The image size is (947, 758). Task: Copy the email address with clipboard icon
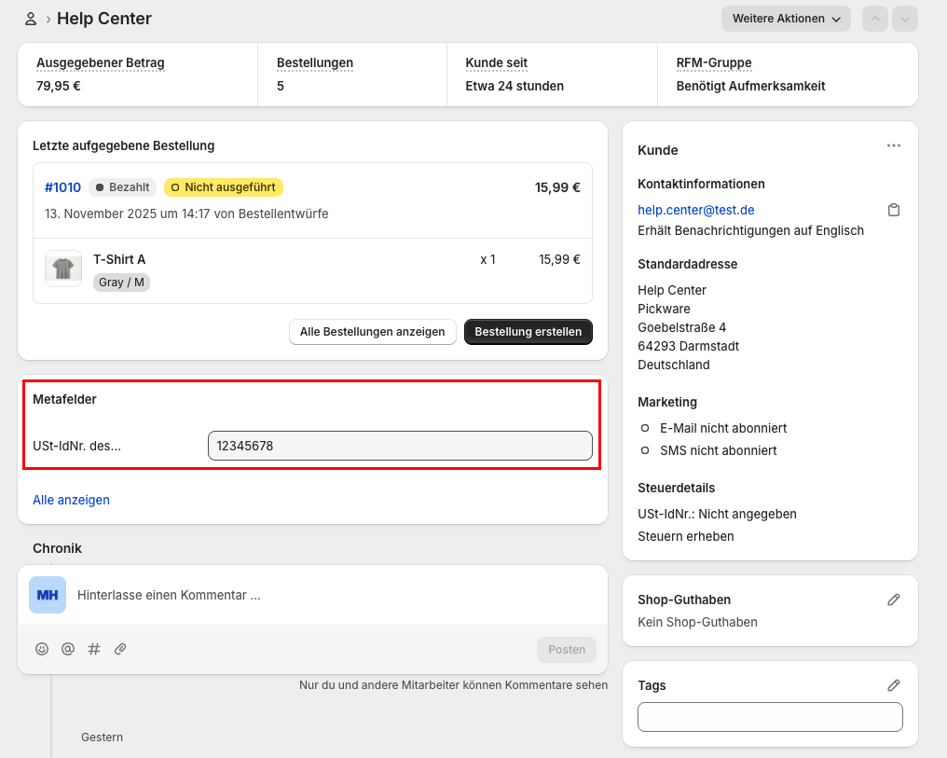(x=893, y=210)
